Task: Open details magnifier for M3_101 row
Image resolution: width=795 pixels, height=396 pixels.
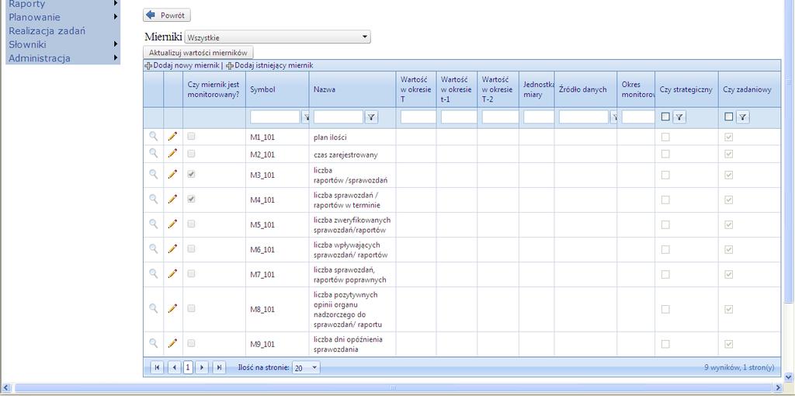Action: coord(153,174)
